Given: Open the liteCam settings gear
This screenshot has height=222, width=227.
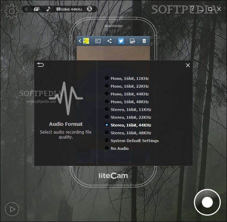Looking at the screenshot, I should pyautogui.click(x=11, y=11).
